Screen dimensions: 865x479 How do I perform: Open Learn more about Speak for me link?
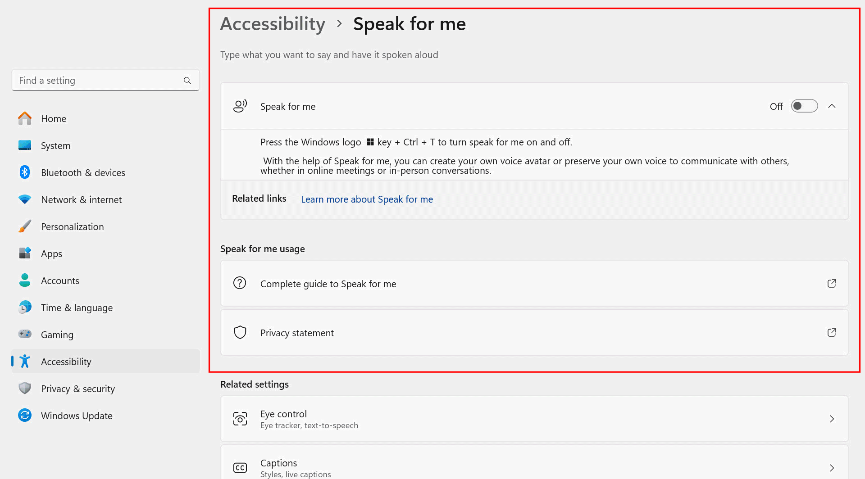367,199
